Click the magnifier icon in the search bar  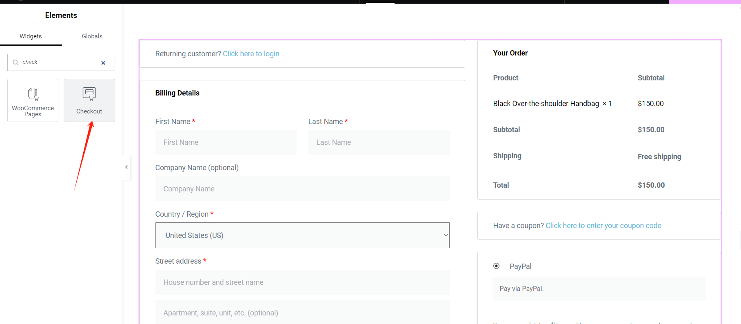pos(15,62)
